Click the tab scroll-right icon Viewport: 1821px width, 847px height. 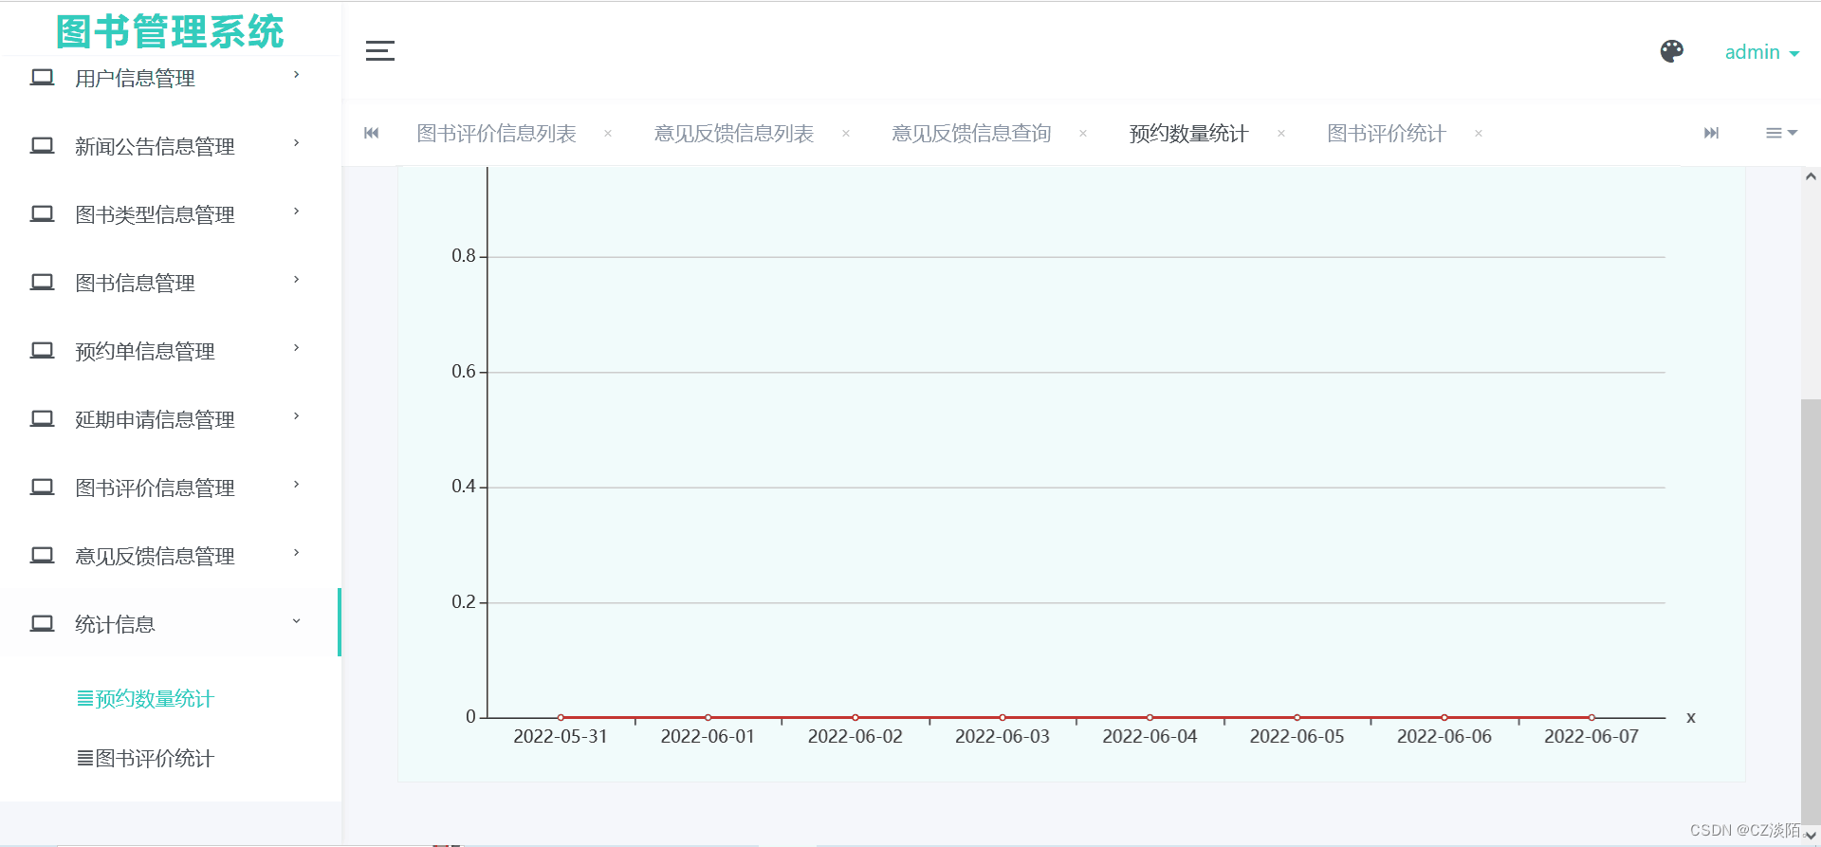tap(1711, 133)
